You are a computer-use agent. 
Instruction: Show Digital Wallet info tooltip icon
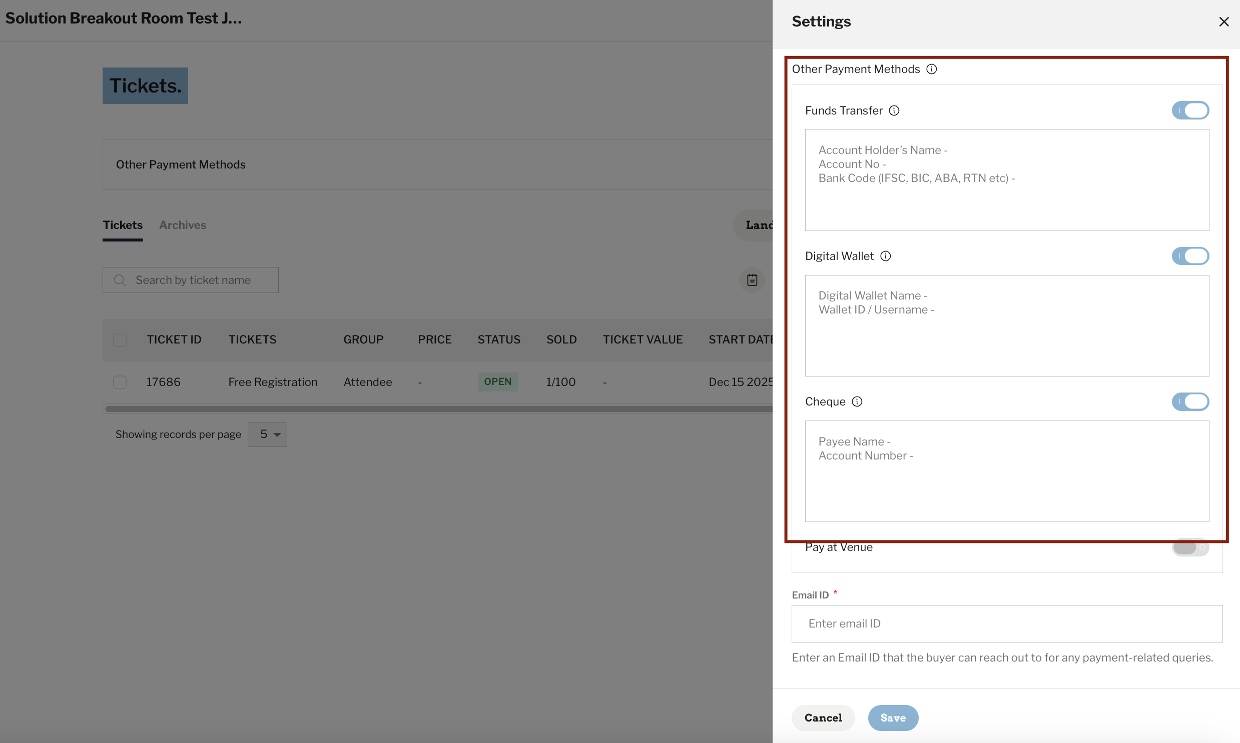click(886, 256)
